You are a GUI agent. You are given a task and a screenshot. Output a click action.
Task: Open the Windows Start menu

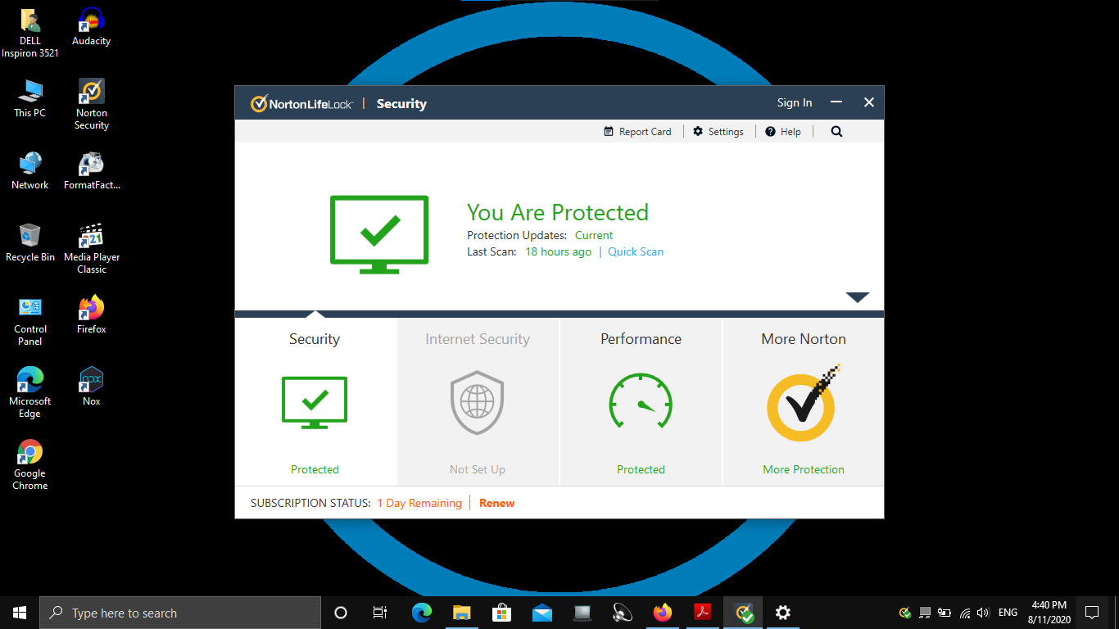click(20, 613)
